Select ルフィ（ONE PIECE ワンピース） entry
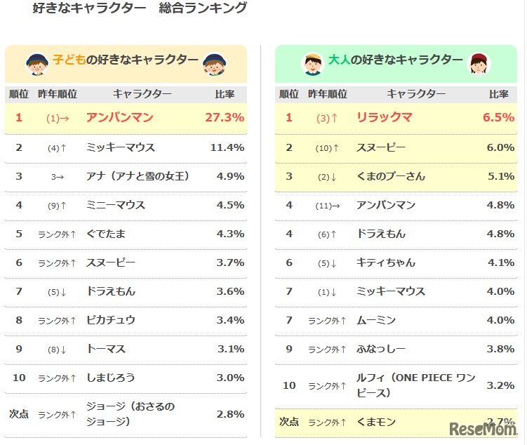527x445 pixels. point(415,385)
